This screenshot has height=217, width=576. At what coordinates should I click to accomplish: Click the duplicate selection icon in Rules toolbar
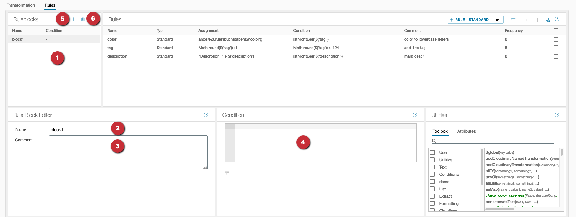[548, 20]
